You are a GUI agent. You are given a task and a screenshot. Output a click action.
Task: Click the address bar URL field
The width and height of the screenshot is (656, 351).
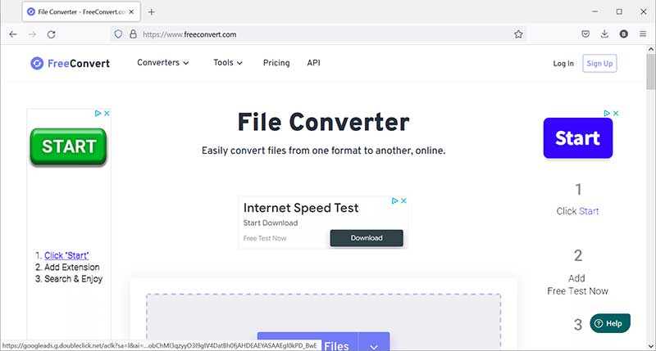[318, 34]
